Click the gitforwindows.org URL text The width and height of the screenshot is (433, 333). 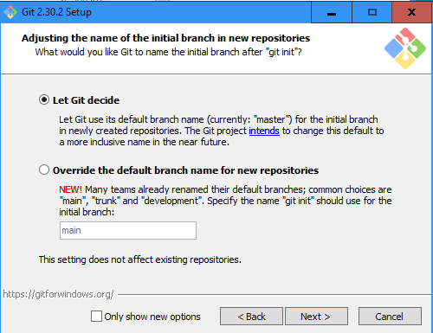[x=58, y=294]
